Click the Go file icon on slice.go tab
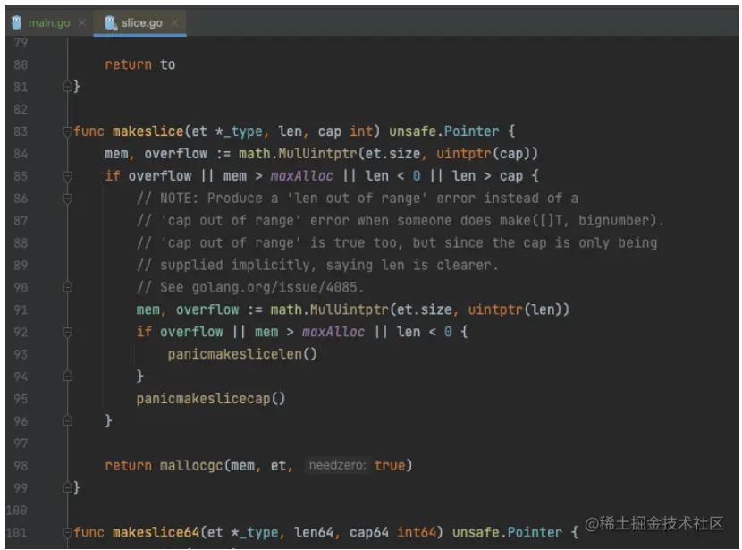 [x=110, y=22]
